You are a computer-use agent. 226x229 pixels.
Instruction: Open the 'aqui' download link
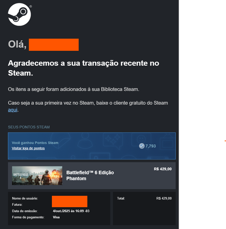pos(13,110)
